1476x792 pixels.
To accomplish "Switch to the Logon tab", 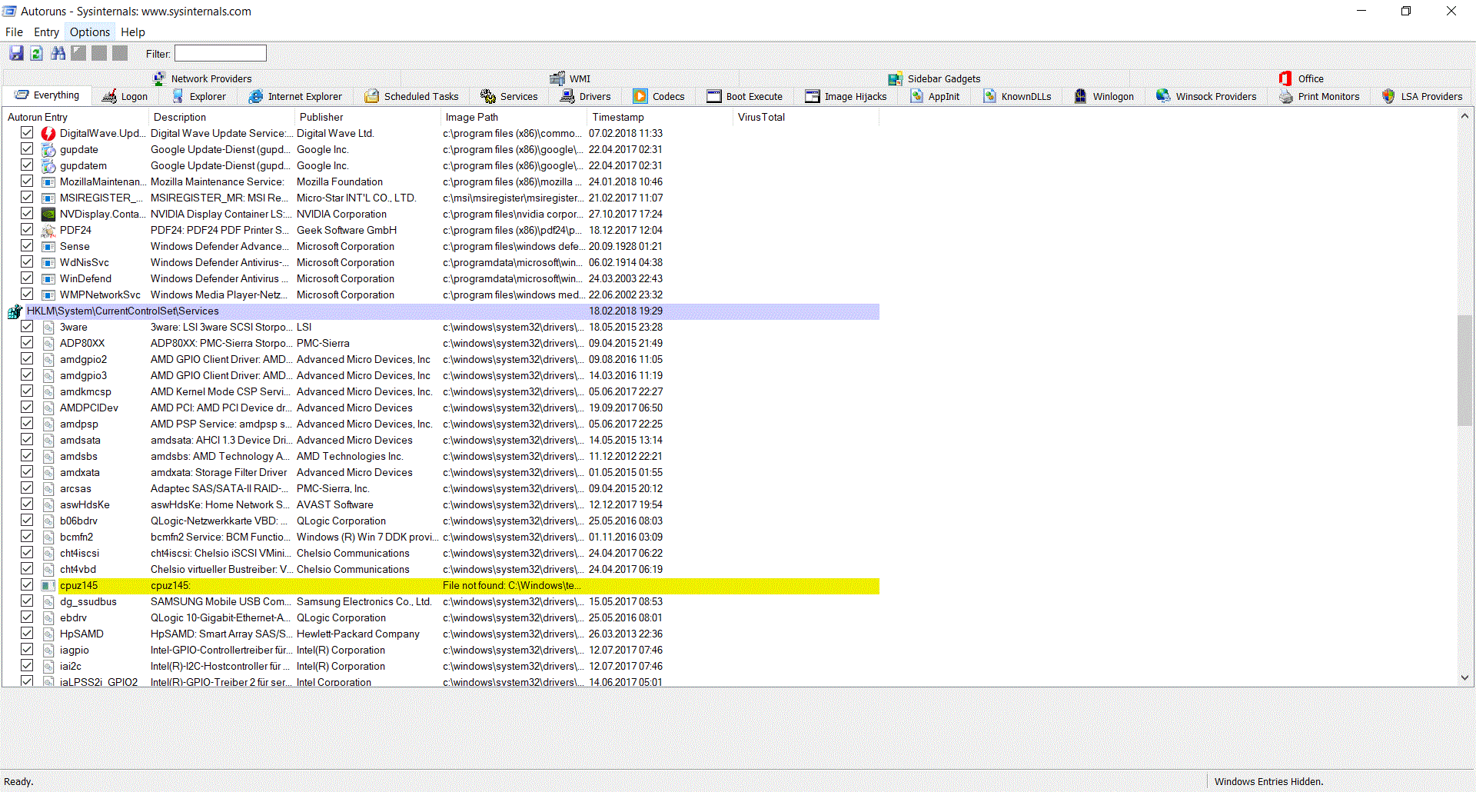I will point(125,96).
